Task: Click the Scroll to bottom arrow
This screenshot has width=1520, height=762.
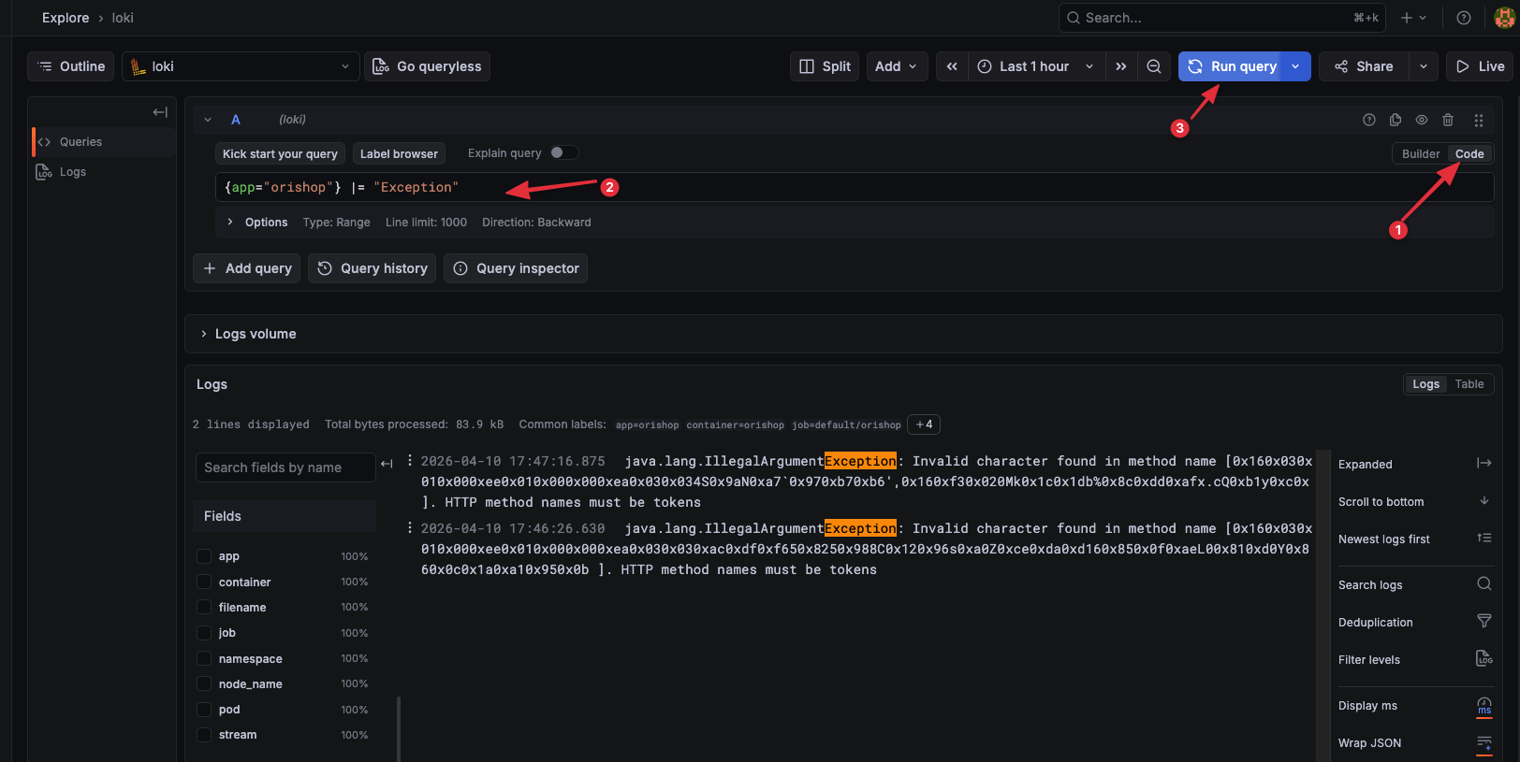Action: 1483,501
